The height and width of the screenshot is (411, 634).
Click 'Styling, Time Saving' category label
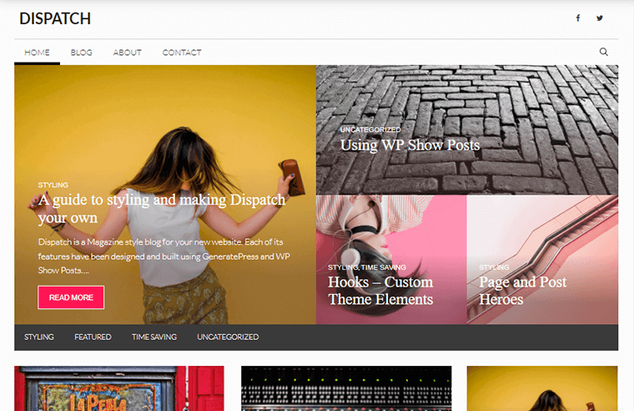367,267
